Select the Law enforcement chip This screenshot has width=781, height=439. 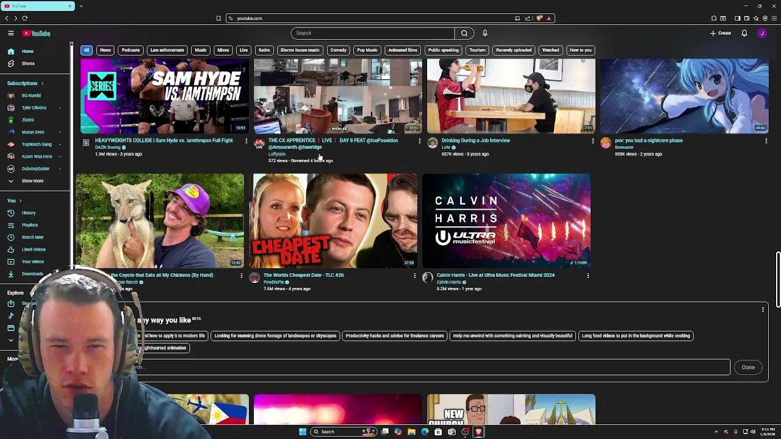point(167,50)
